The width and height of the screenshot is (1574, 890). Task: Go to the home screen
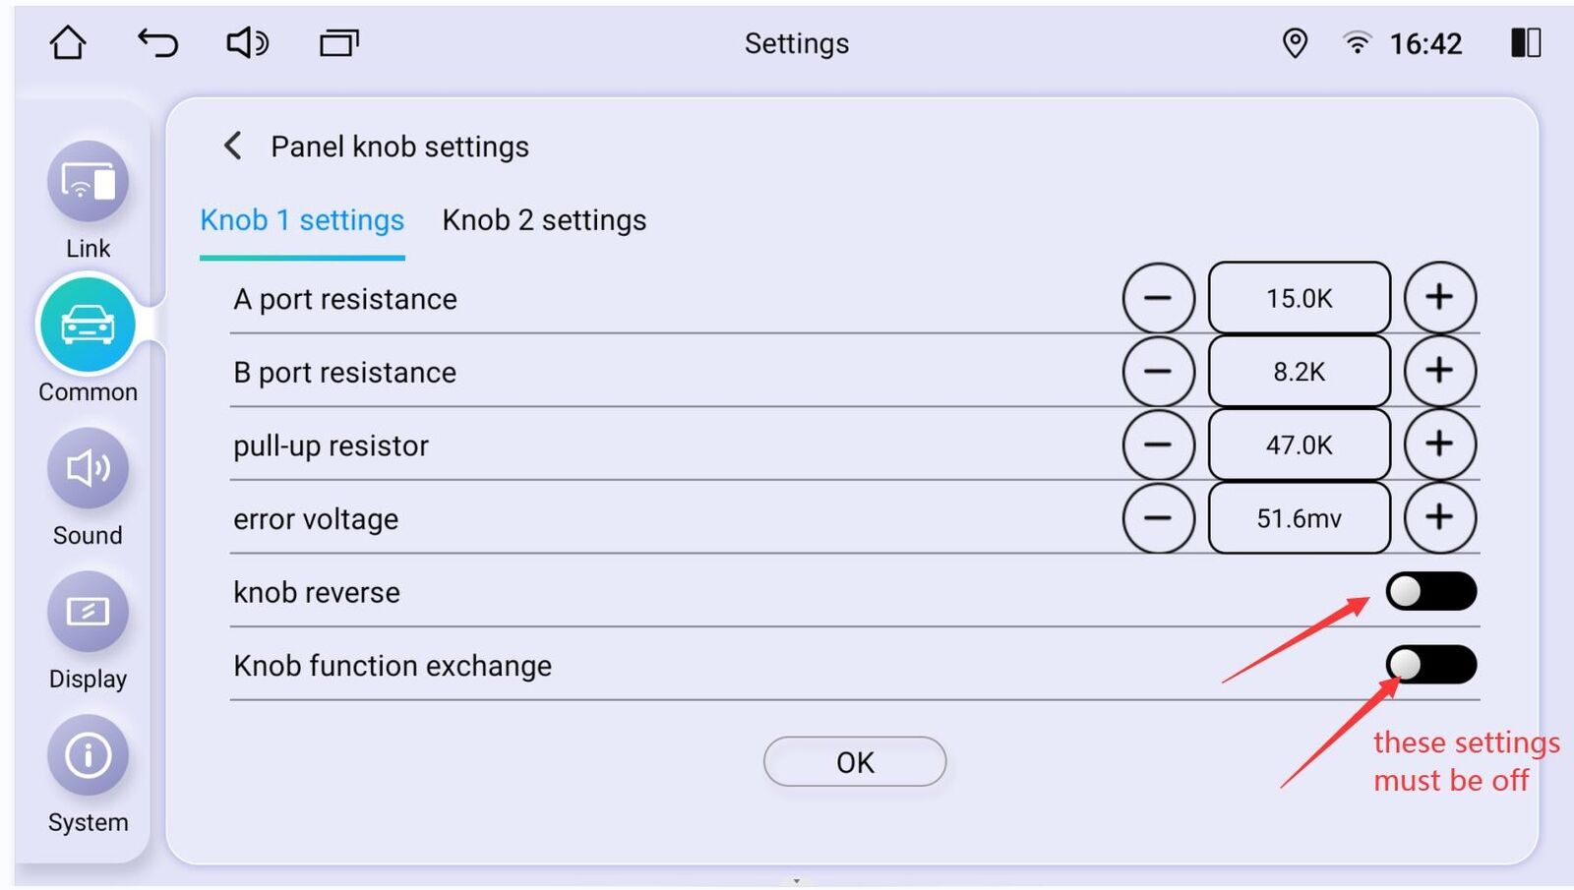pyautogui.click(x=68, y=43)
